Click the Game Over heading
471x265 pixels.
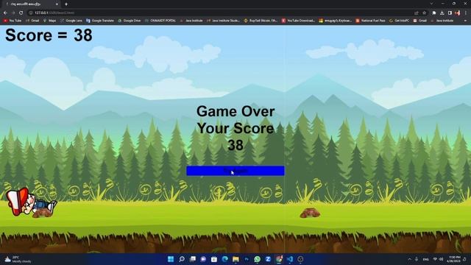click(x=235, y=111)
